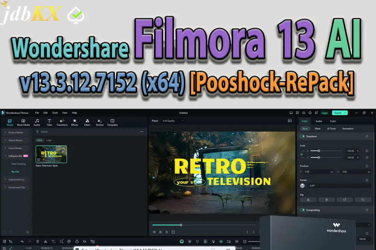This screenshot has height=250, width=376.
Task: Switch to the AI Tools sub-tab
Action: point(331,128)
